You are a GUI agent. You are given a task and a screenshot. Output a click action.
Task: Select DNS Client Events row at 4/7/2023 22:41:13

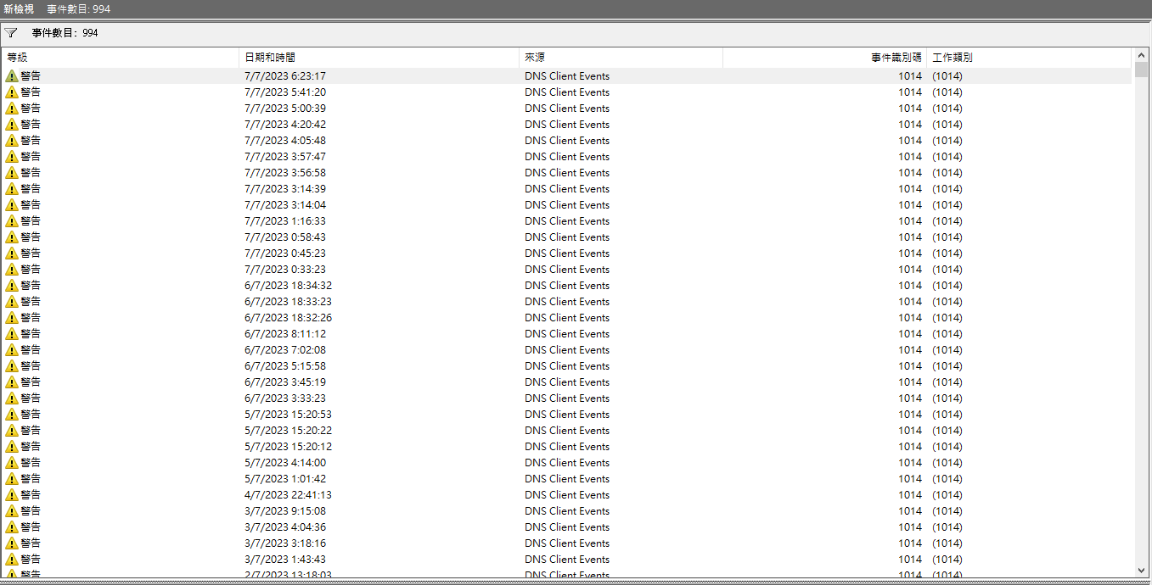point(566,494)
